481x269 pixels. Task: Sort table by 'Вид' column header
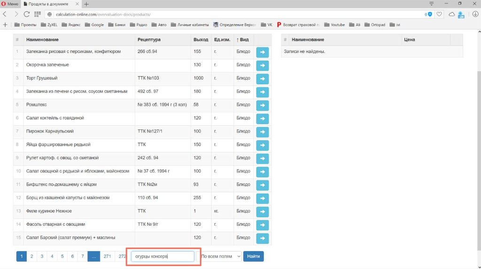(x=243, y=40)
